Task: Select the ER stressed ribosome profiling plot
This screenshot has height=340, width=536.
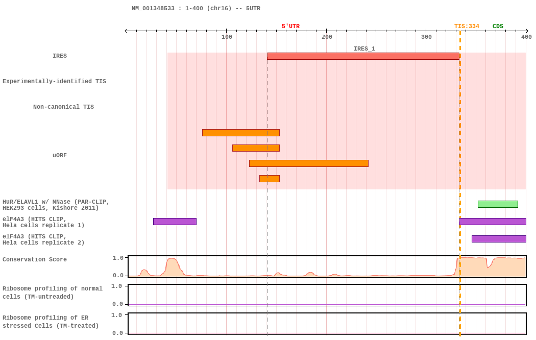Action: click(327, 324)
